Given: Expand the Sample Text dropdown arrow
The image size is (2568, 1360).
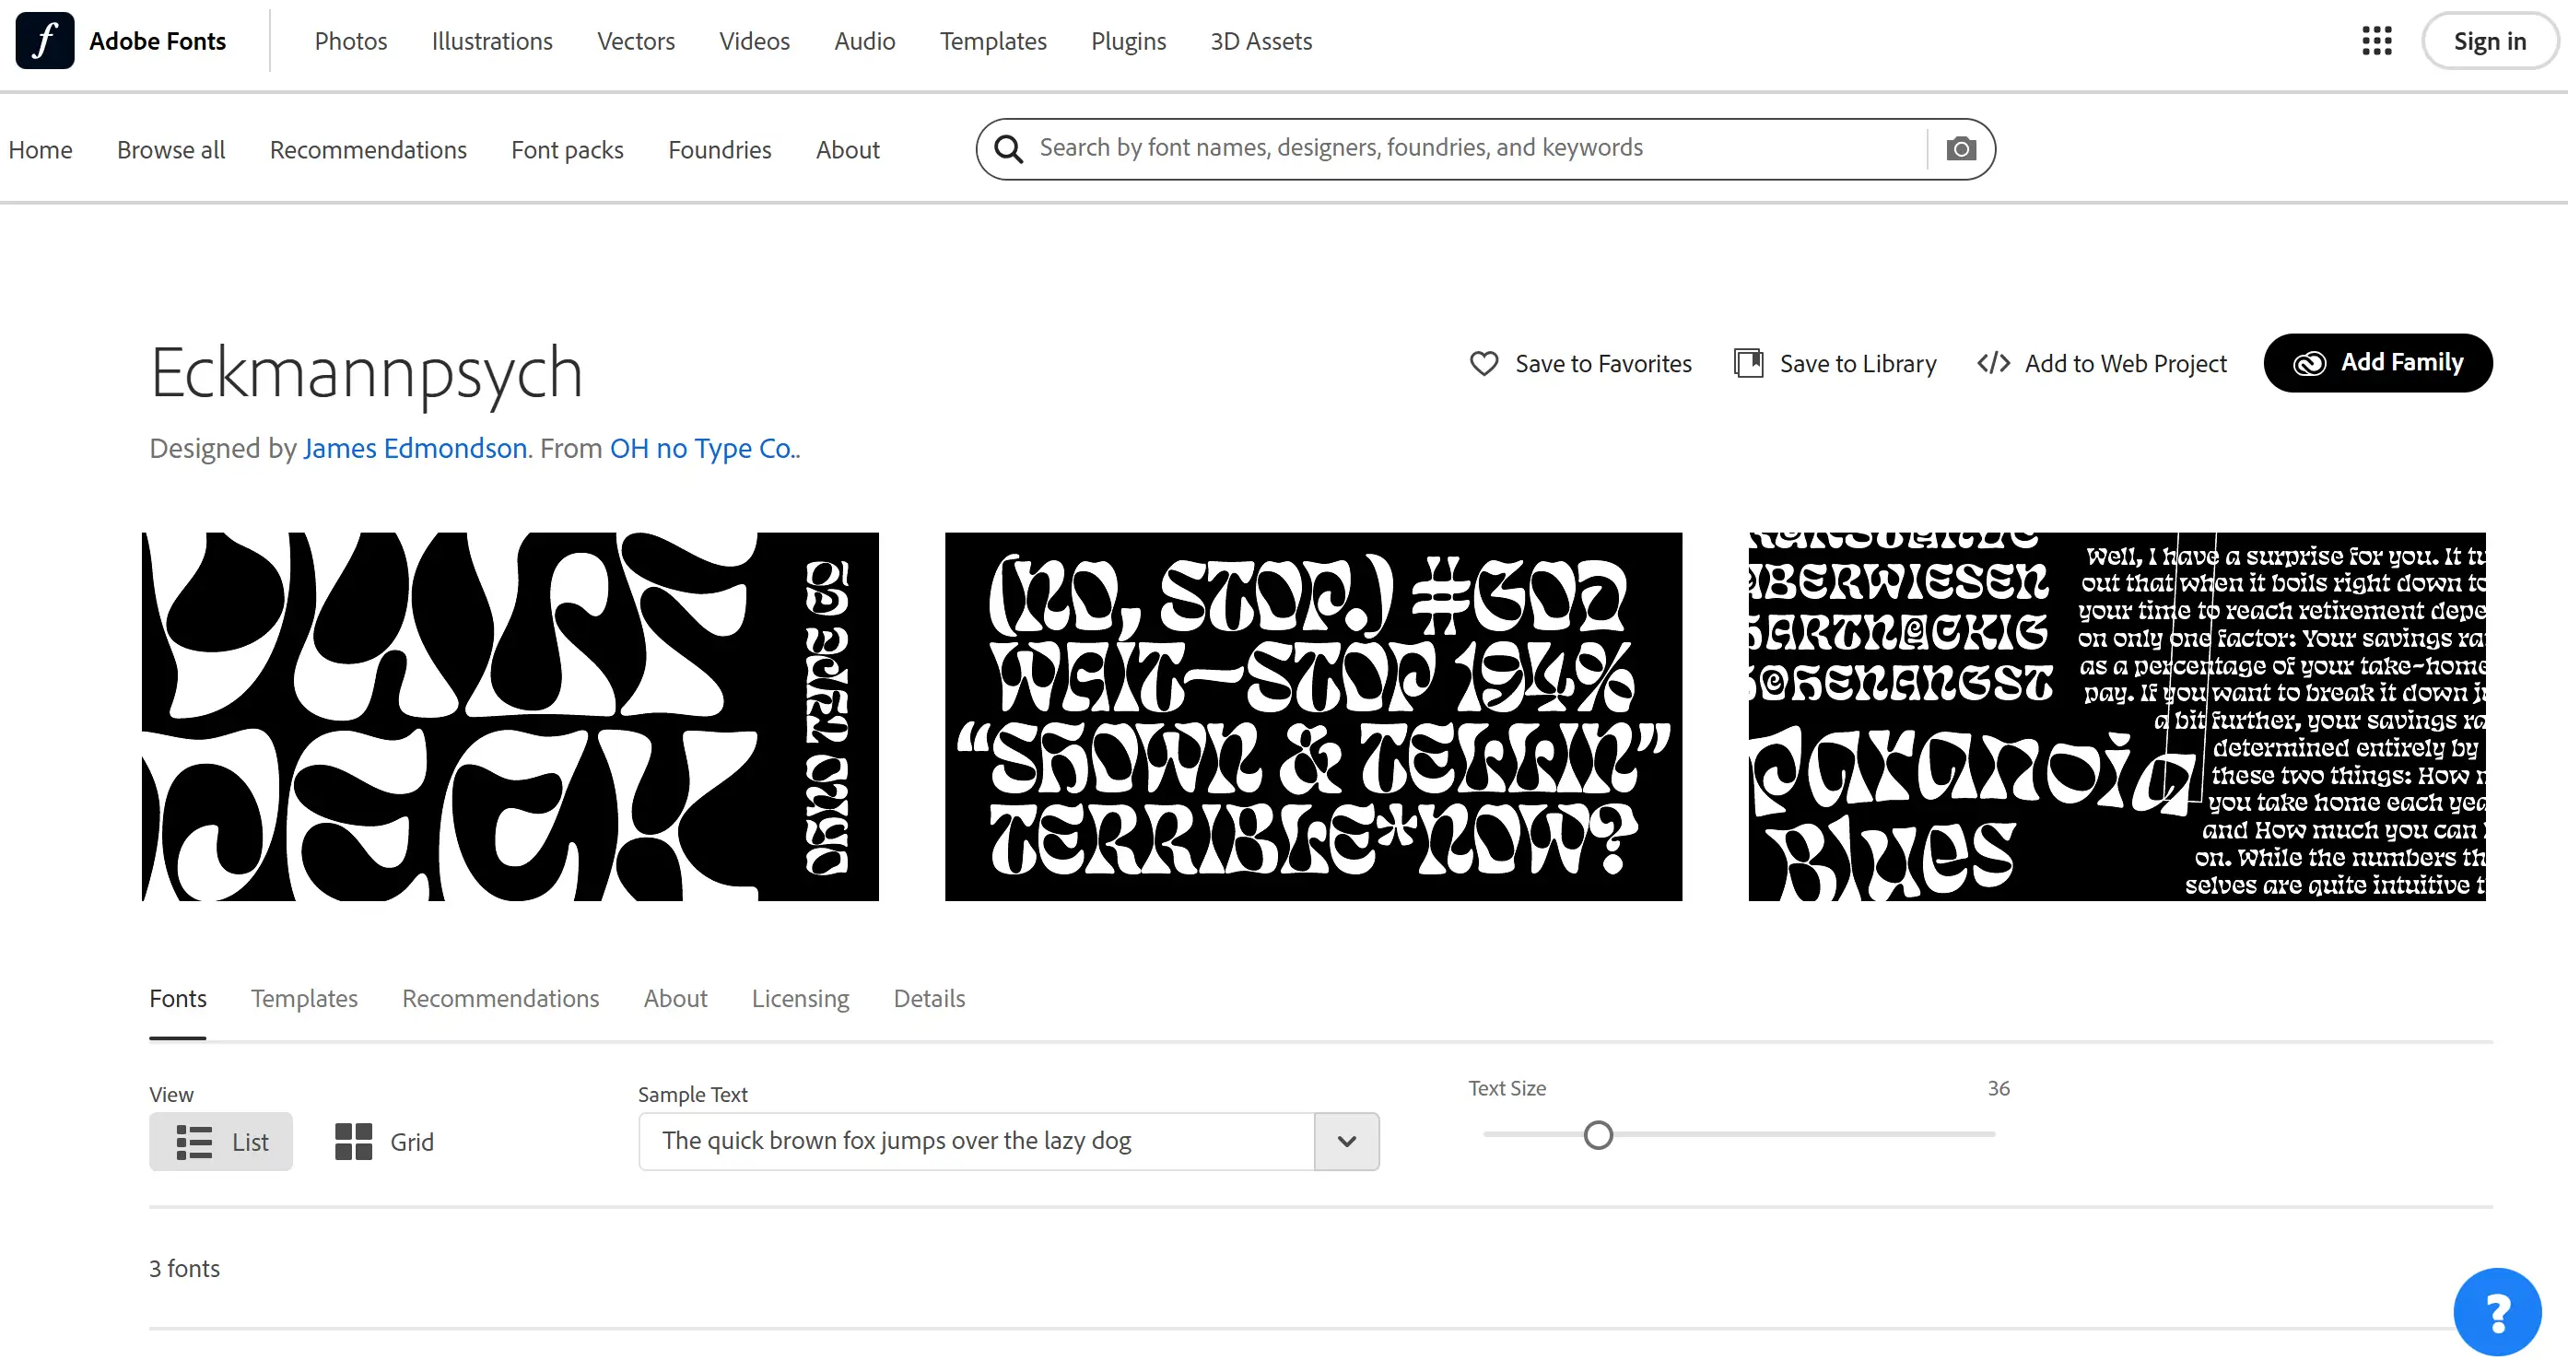Looking at the screenshot, I should pyautogui.click(x=1347, y=1142).
